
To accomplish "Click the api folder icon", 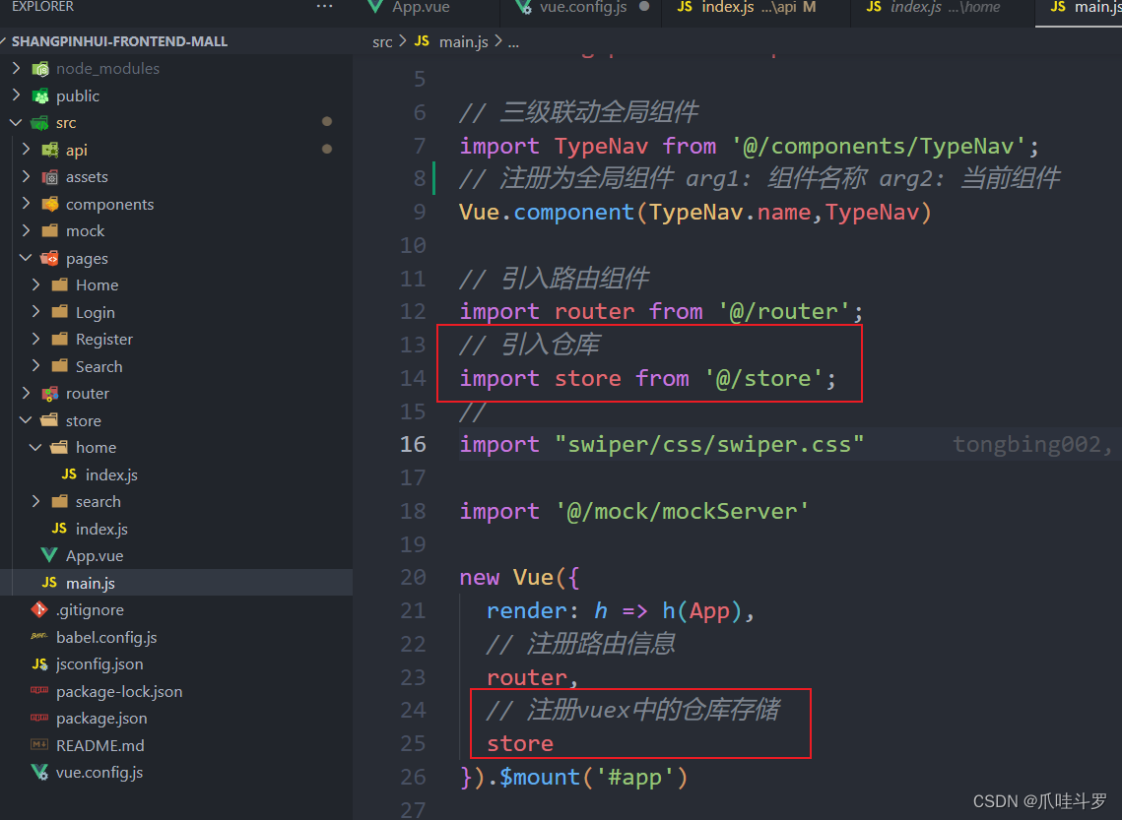I will click(50, 151).
